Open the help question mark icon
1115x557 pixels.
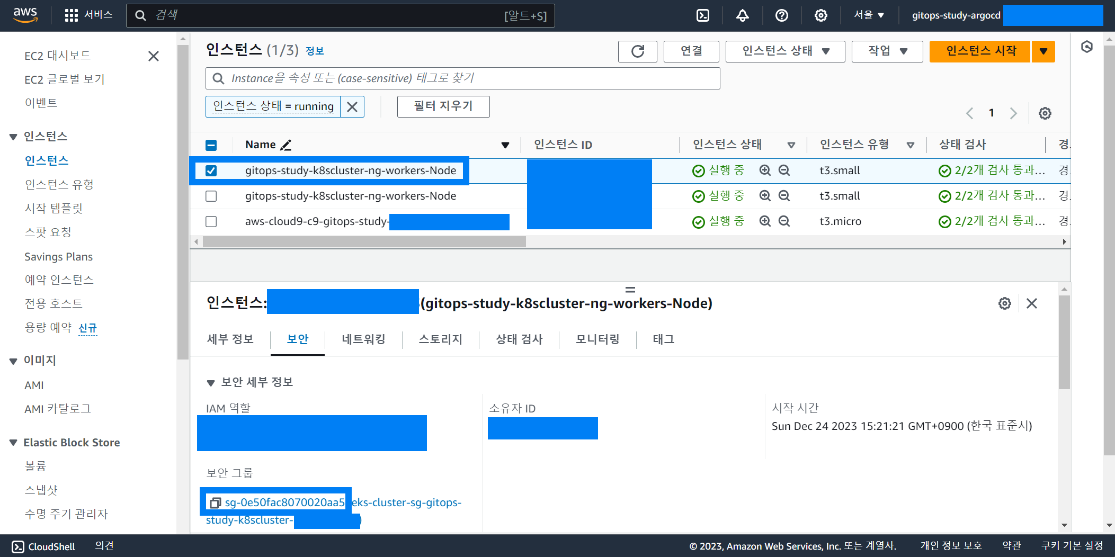tap(782, 15)
